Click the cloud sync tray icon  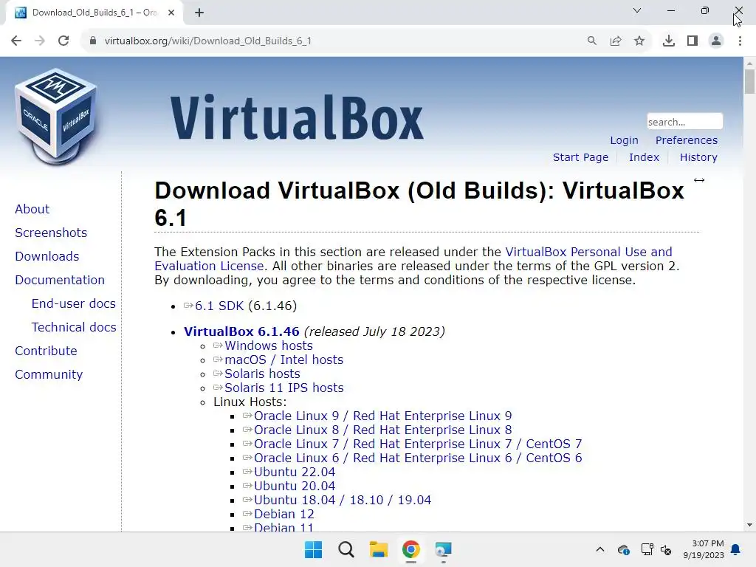[x=623, y=549]
